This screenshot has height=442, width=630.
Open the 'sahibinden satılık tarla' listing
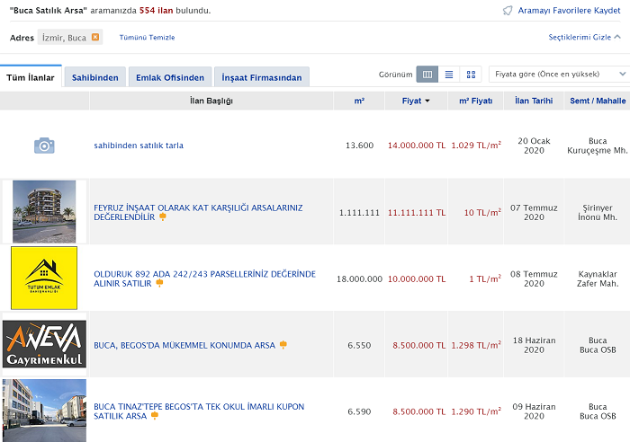click(139, 145)
